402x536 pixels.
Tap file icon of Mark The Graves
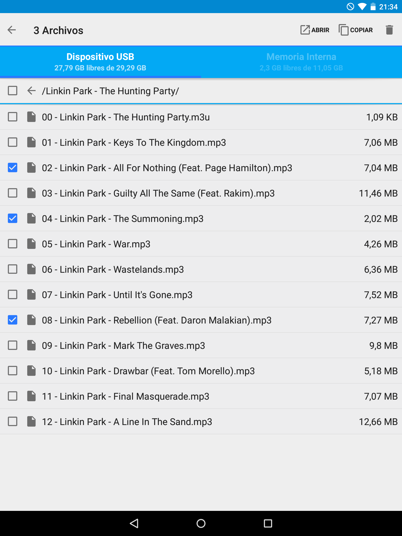click(31, 345)
